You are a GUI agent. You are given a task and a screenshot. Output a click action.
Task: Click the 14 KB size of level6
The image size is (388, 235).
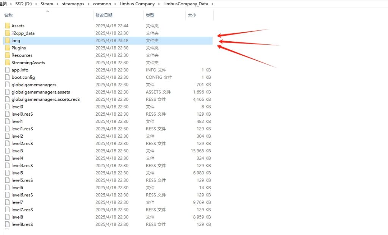(x=205, y=188)
